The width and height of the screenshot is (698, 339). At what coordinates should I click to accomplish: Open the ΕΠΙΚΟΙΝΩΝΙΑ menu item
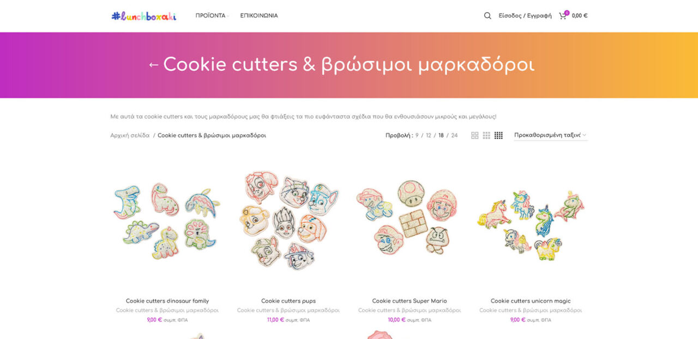coord(259,16)
